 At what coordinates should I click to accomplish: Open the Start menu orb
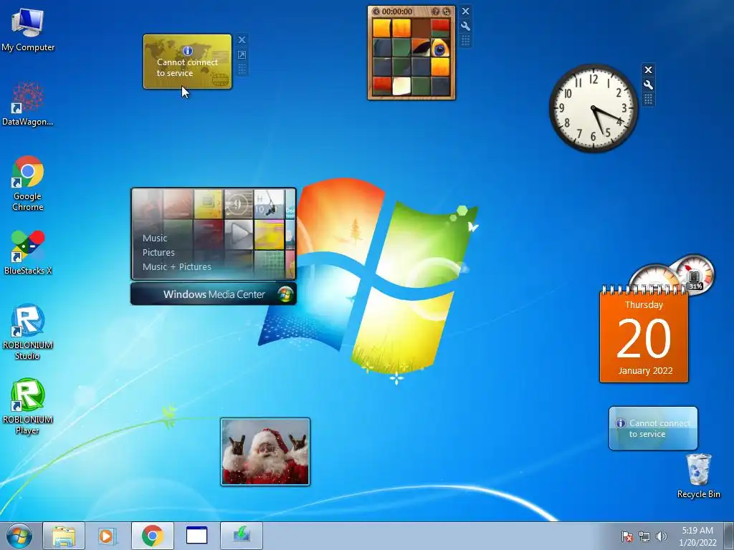point(19,536)
